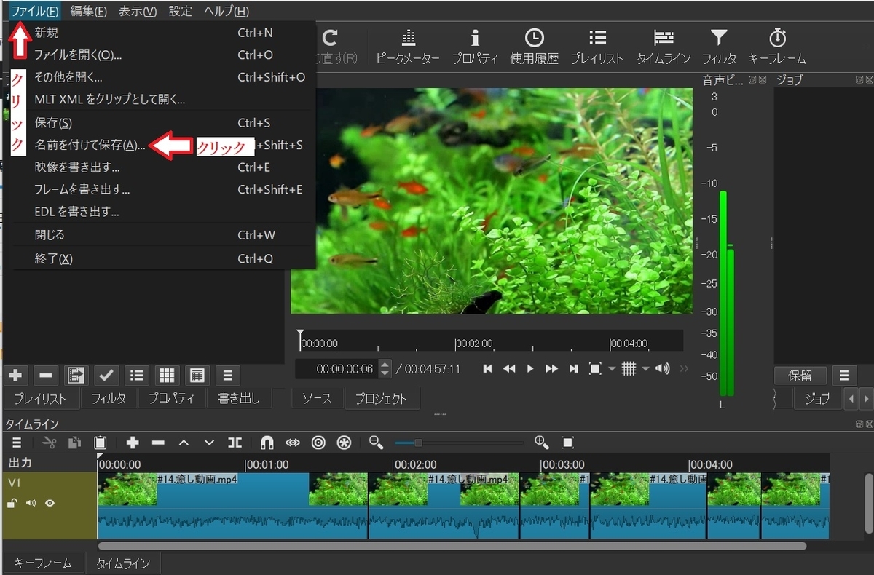This screenshot has height=575, width=874.
Task: Toggle the grid overlay icon in player
Action: pos(629,369)
